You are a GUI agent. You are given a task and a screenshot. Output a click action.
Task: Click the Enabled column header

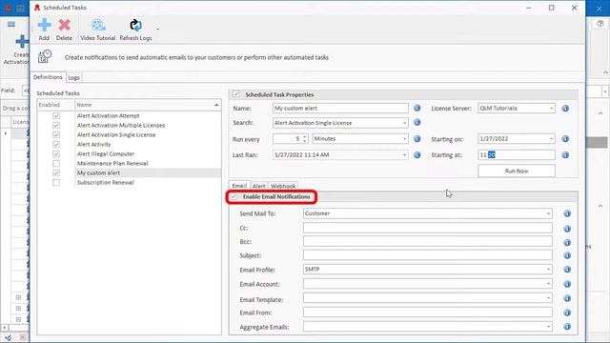(x=55, y=105)
